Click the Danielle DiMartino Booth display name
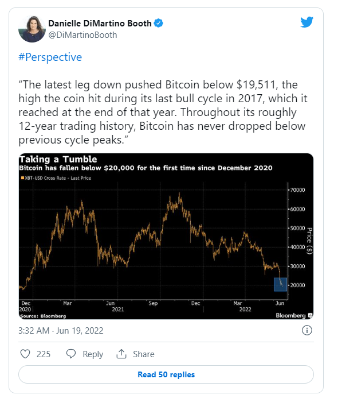 100,24
